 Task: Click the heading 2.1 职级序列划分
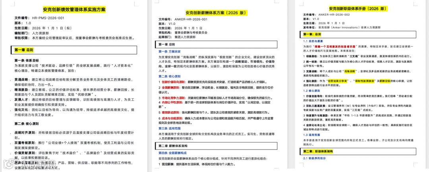[x=315, y=158]
